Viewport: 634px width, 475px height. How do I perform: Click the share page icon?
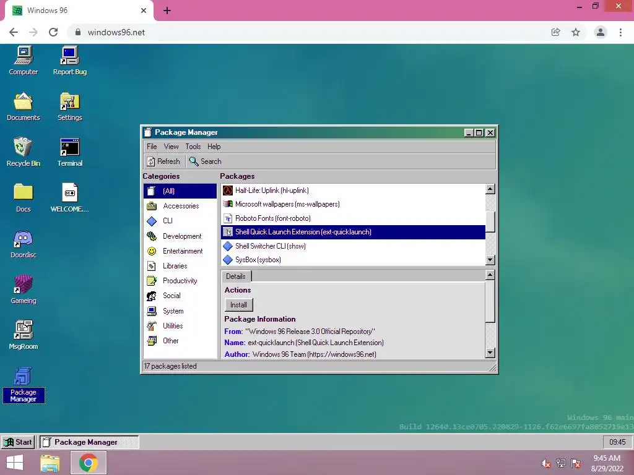pyautogui.click(x=556, y=32)
